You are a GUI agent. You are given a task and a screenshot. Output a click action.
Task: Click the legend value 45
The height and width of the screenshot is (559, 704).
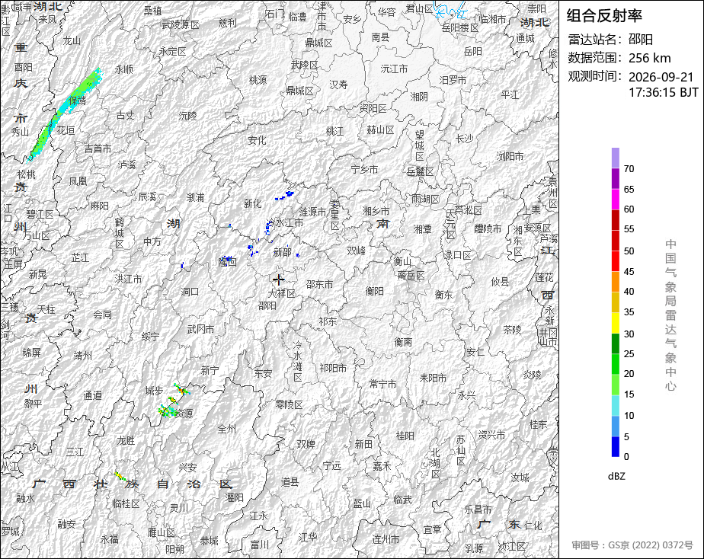[x=629, y=272]
